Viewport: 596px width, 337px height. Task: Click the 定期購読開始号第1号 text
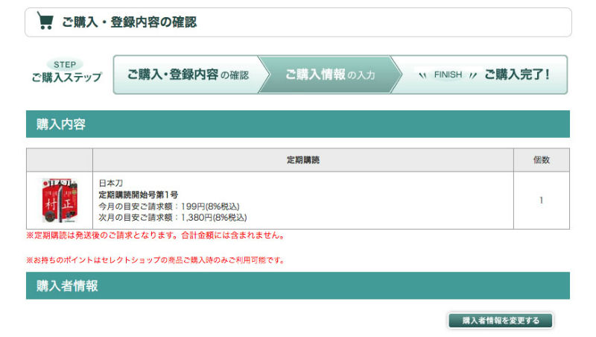tap(139, 195)
